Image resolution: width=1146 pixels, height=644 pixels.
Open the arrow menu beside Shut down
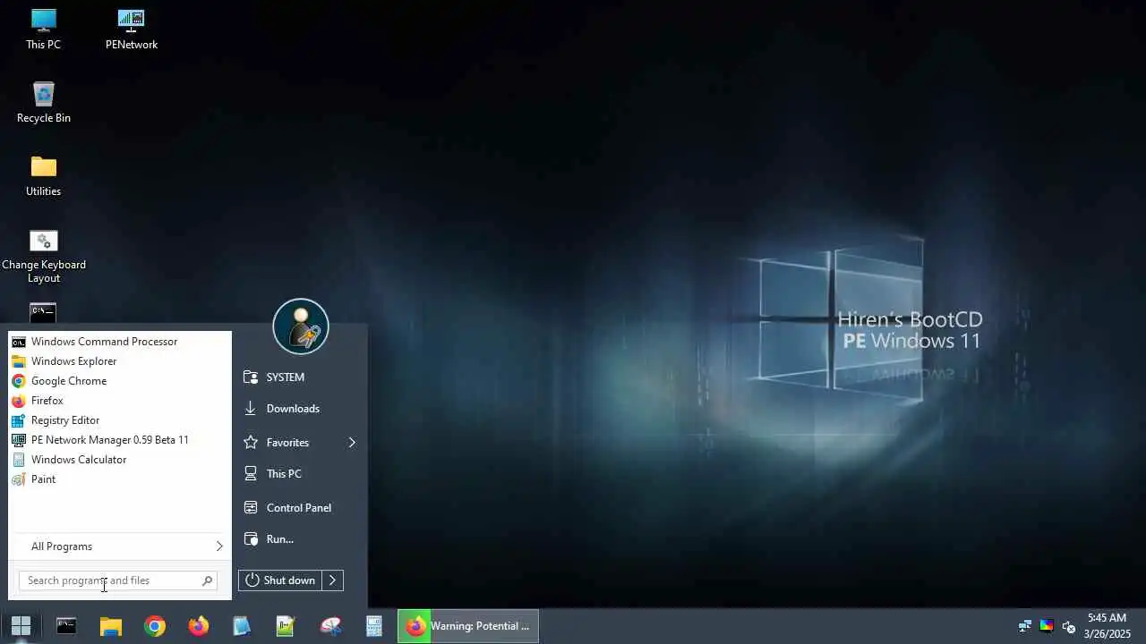(x=332, y=580)
